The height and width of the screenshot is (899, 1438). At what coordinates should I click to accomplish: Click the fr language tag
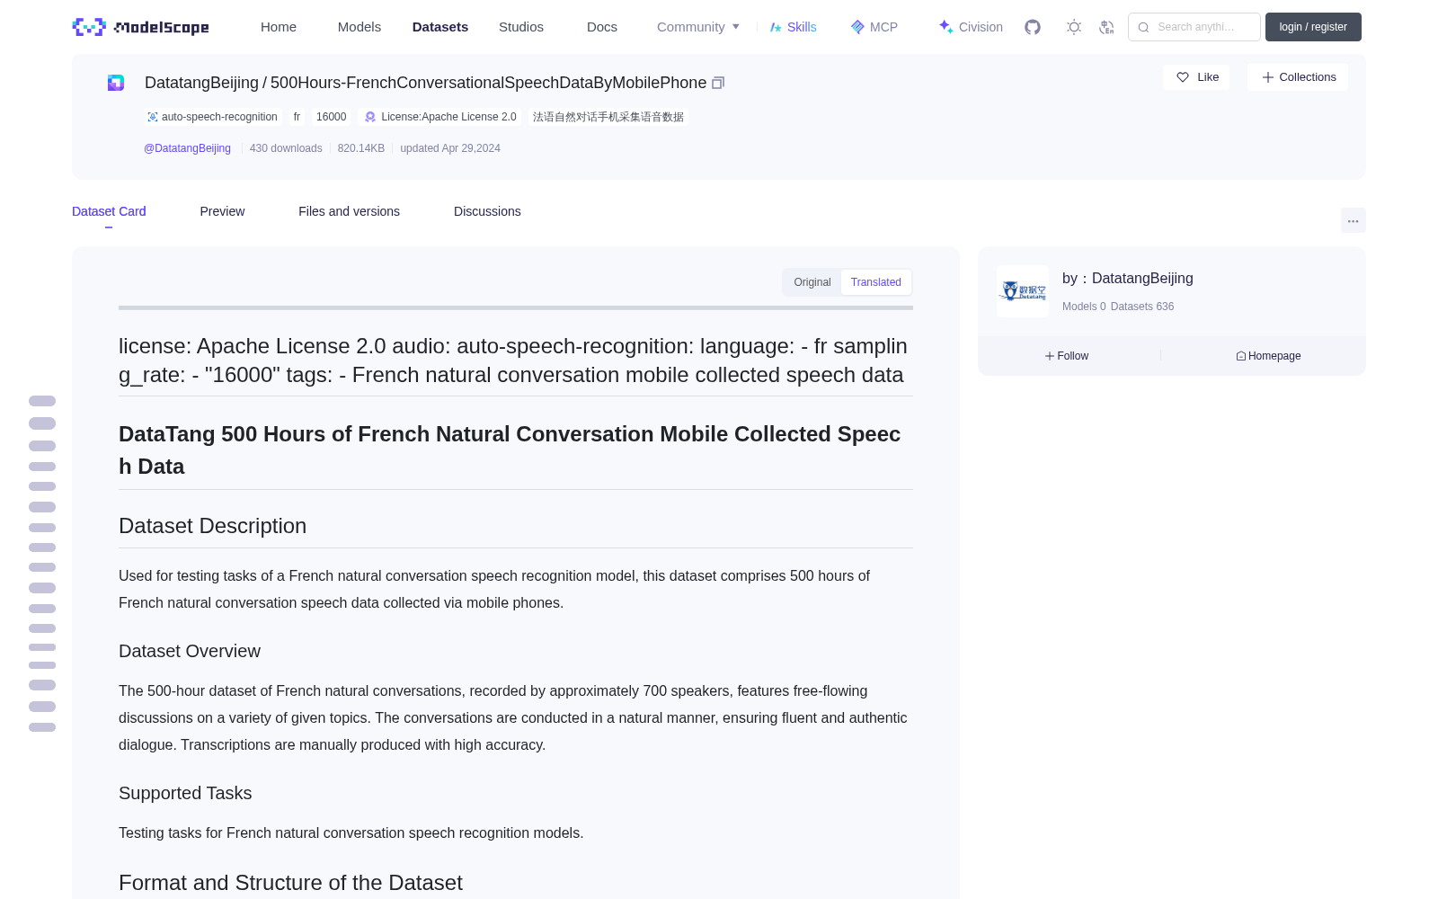(x=297, y=117)
